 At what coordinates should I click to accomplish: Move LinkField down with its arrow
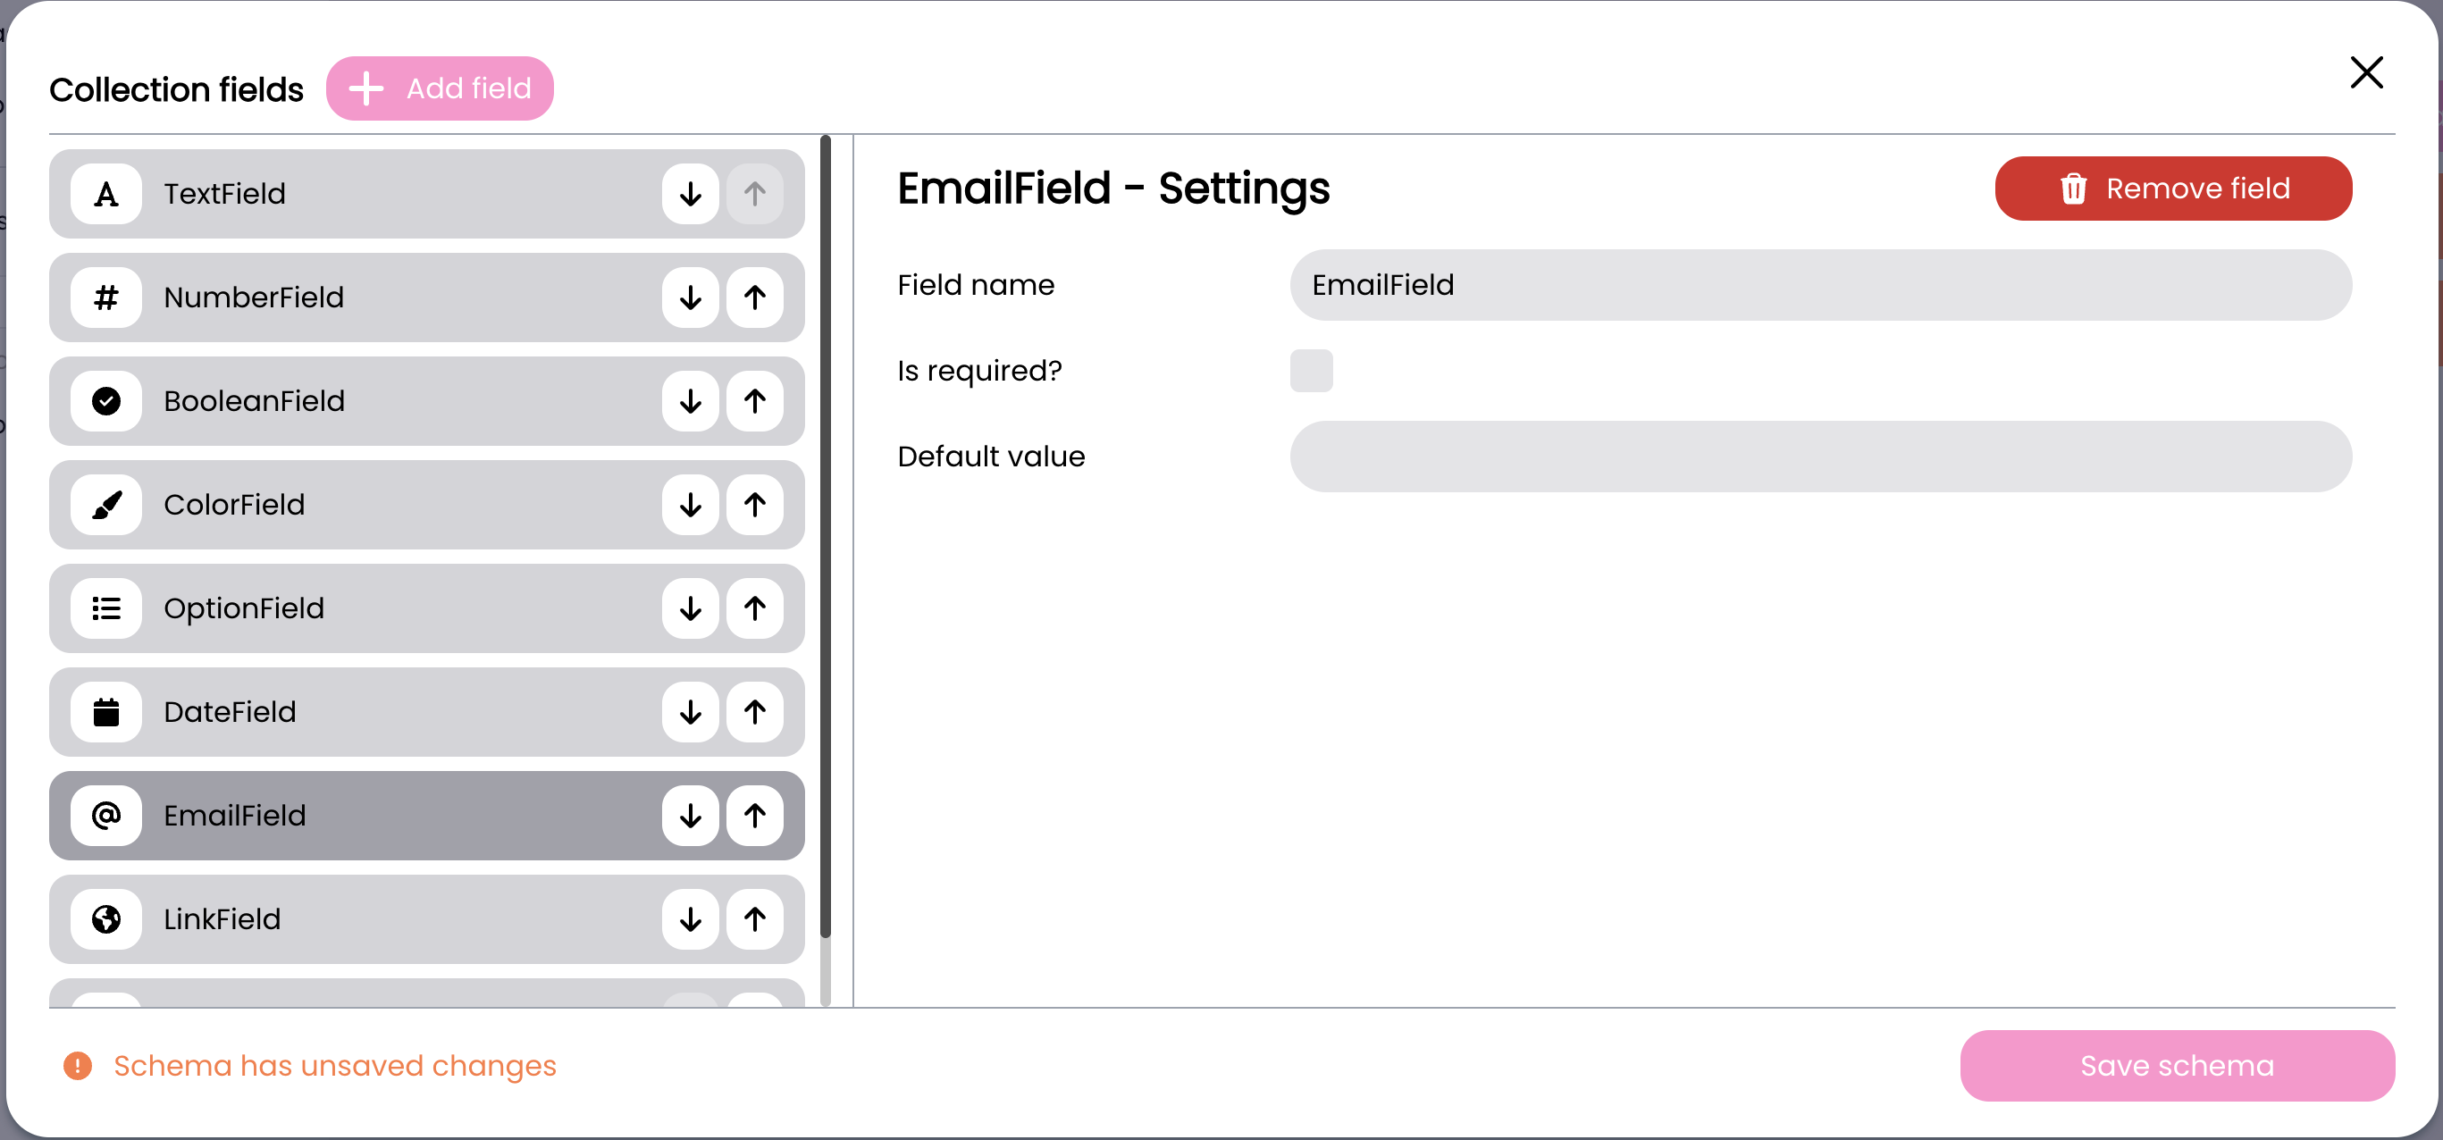click(691, 919)
